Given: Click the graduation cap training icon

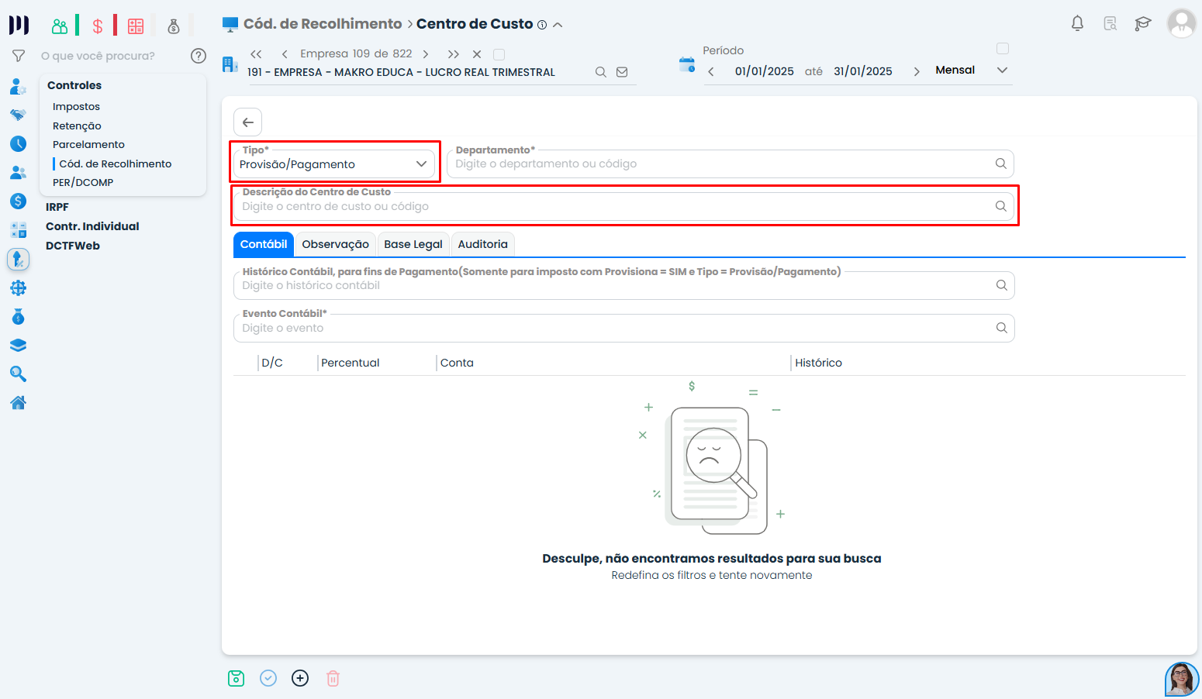Looking at the screenshot, I should (1142, 23).
